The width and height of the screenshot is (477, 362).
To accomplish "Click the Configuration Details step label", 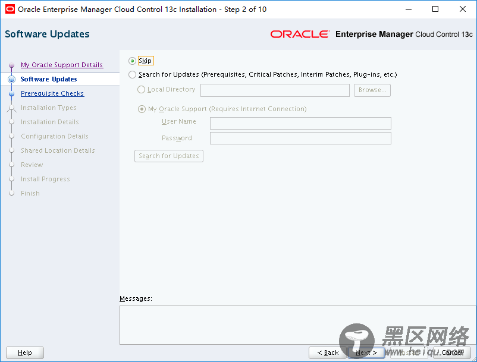I will [55, 136].
